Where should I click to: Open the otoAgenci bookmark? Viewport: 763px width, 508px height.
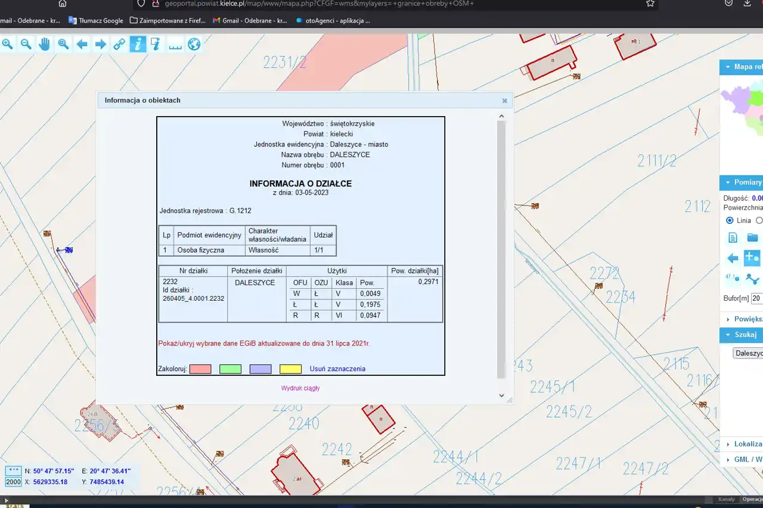point(333,20)
